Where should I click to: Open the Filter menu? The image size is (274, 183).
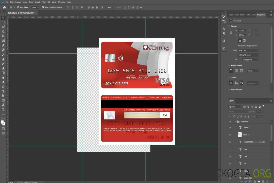(44, 2)
